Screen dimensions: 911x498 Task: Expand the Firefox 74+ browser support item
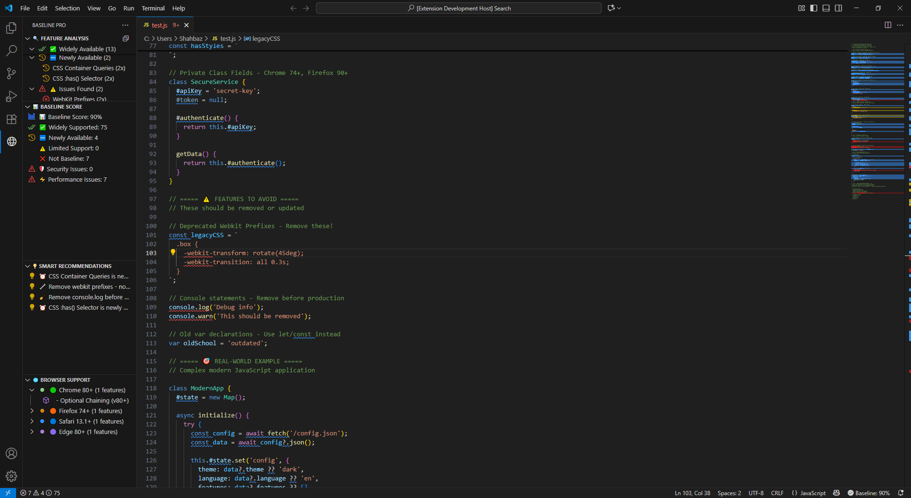pyautogui.click(x=32, y=411)
